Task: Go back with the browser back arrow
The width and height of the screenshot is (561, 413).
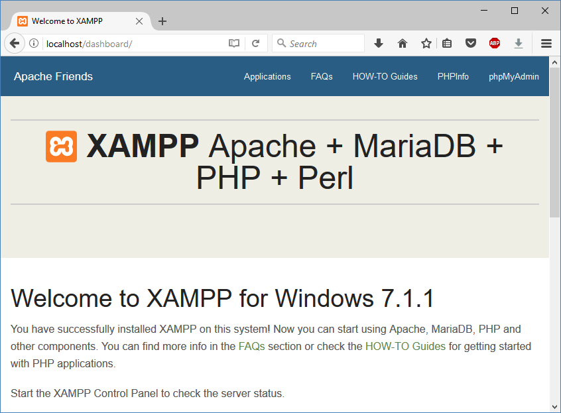Action: tap(15, 44)
